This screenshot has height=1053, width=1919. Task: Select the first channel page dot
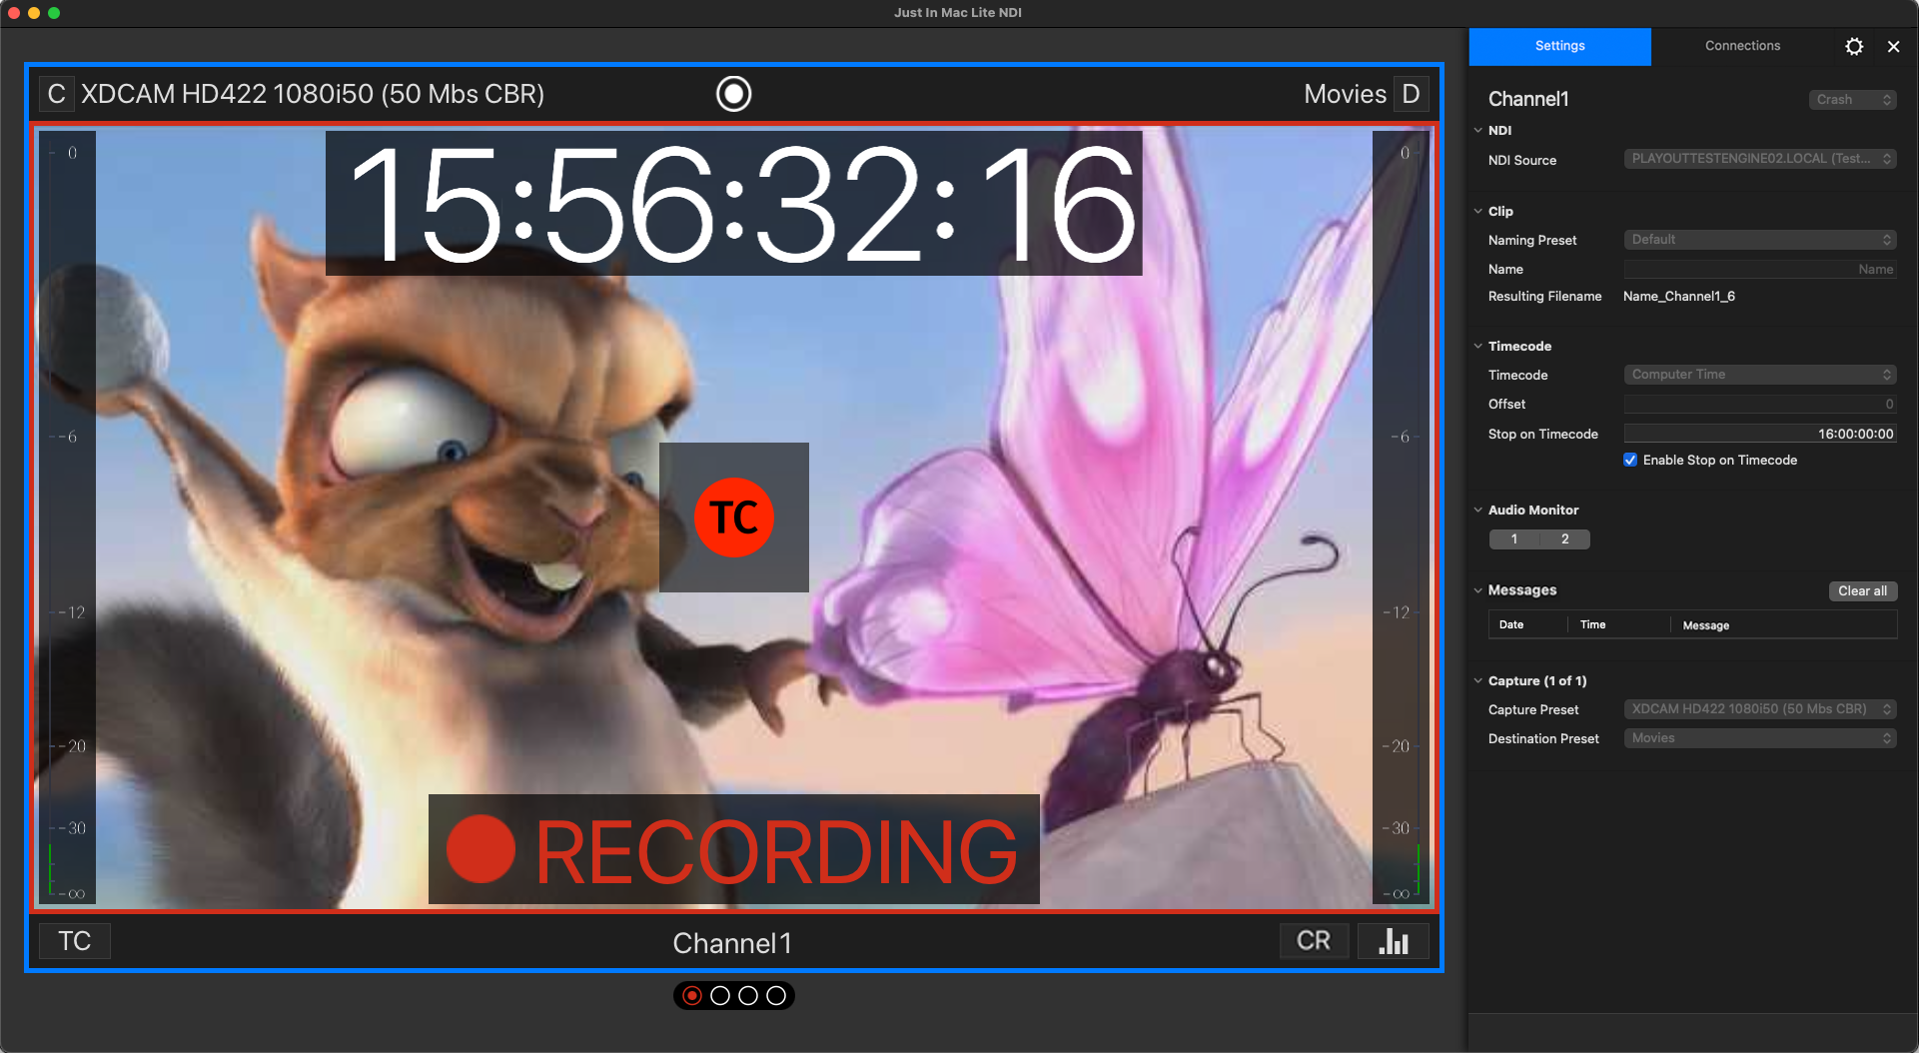(692, 996)
